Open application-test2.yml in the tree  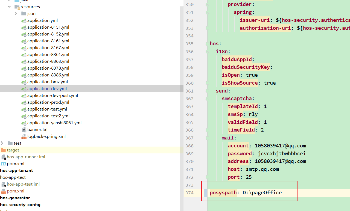tap(48, 116)
